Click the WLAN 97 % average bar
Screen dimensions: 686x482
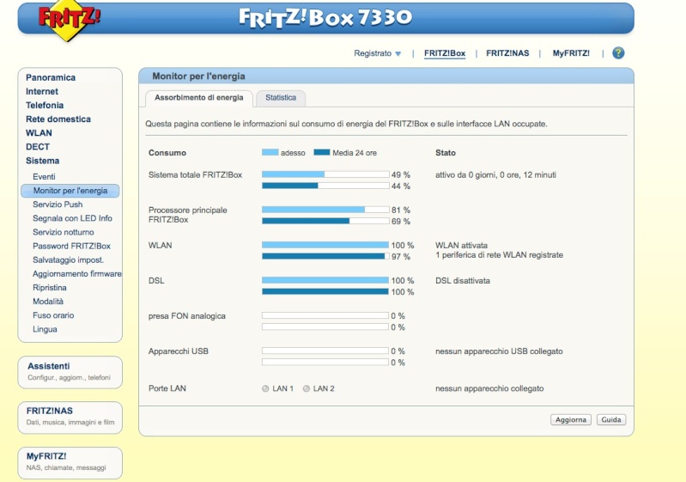(325, 256)
